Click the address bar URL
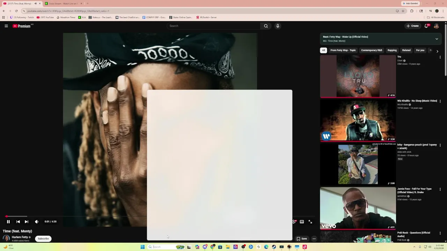The width and height of the screenshot is (447, 251). [x=68, y=11]
